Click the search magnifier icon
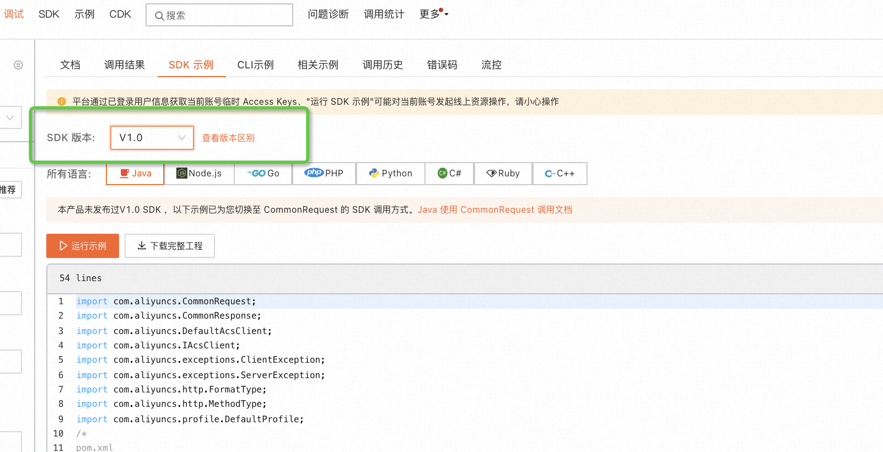The width and height of the screenshot is (883, 452). (159, 16)
